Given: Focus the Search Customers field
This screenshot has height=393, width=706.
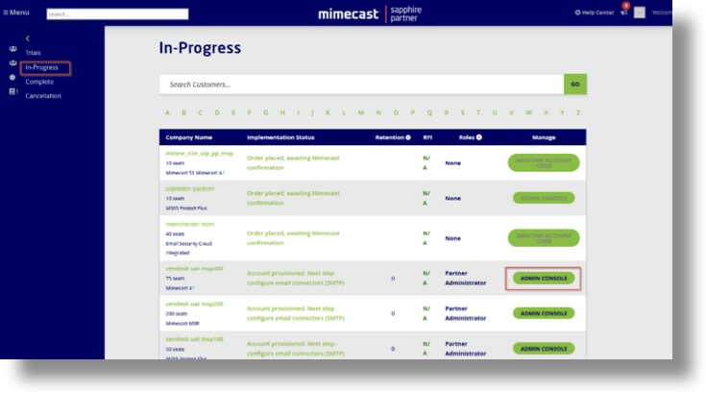Looking at the screenshot, I should [361, 85].
